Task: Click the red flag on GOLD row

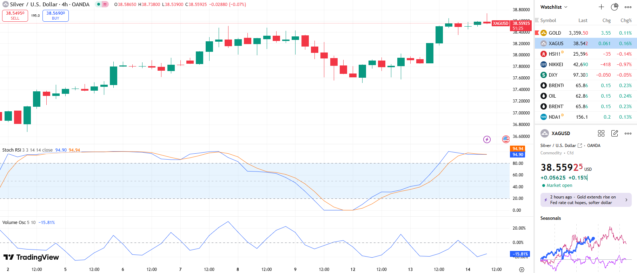Action: click(x=537, y=33)
